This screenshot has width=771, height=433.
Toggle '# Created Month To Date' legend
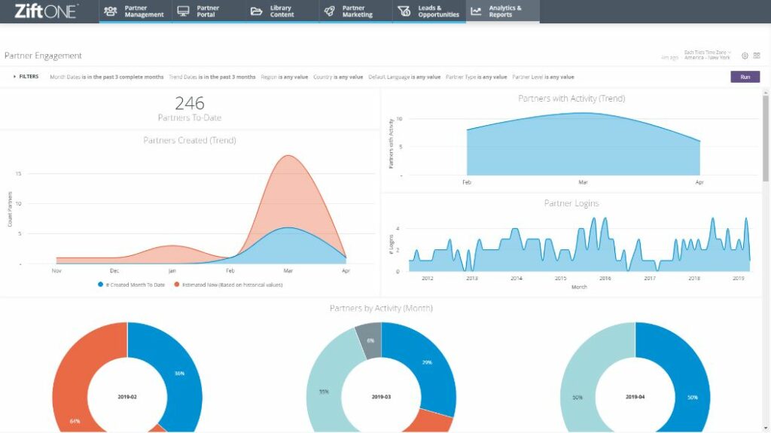pyautogui.click(x=131, y=285)
